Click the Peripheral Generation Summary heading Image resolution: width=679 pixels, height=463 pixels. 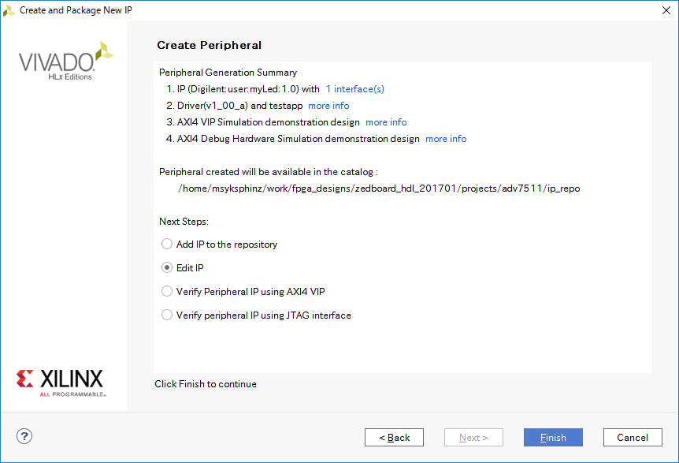tap(228, 73)
